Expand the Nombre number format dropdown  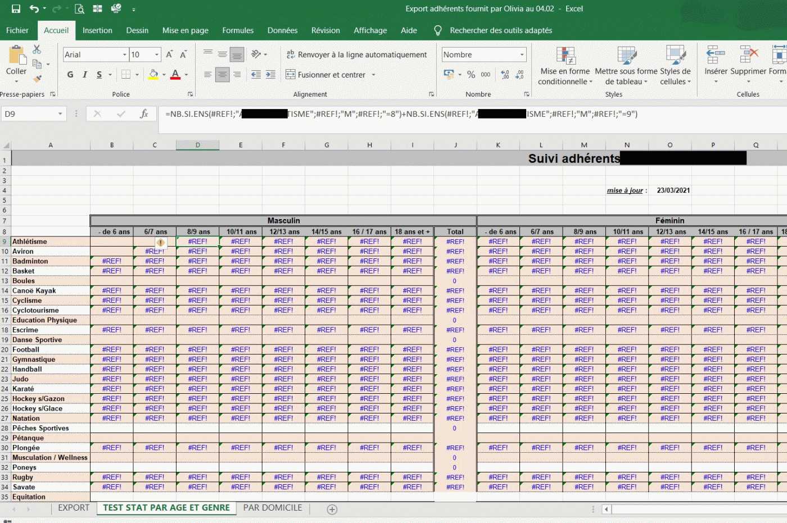tap(522, 54)
